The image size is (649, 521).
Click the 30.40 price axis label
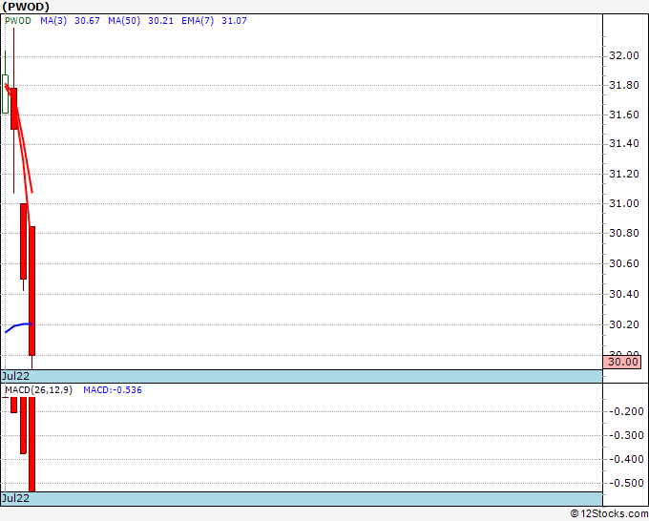click(x=624, y=294)
